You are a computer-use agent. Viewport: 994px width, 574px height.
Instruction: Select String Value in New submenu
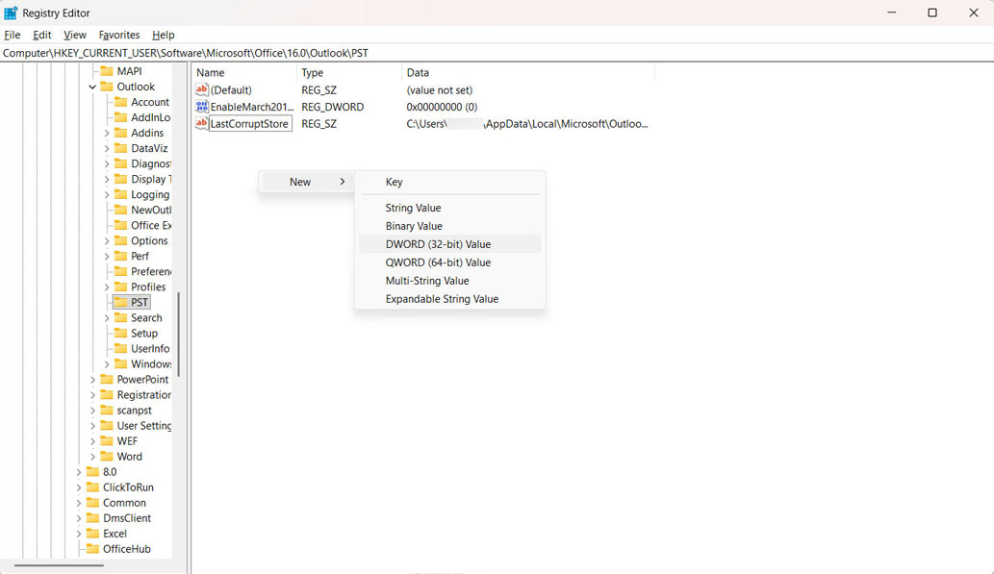pos(413,208)
